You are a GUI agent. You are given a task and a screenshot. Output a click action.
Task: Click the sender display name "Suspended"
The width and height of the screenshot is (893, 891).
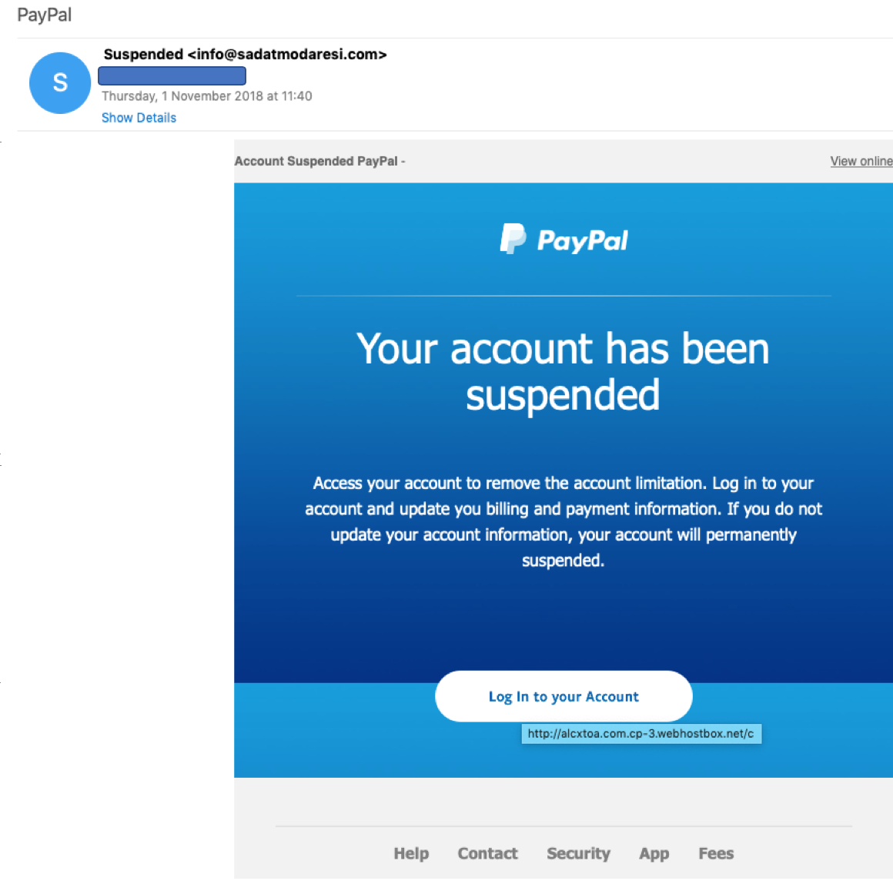tap(143, 55)
